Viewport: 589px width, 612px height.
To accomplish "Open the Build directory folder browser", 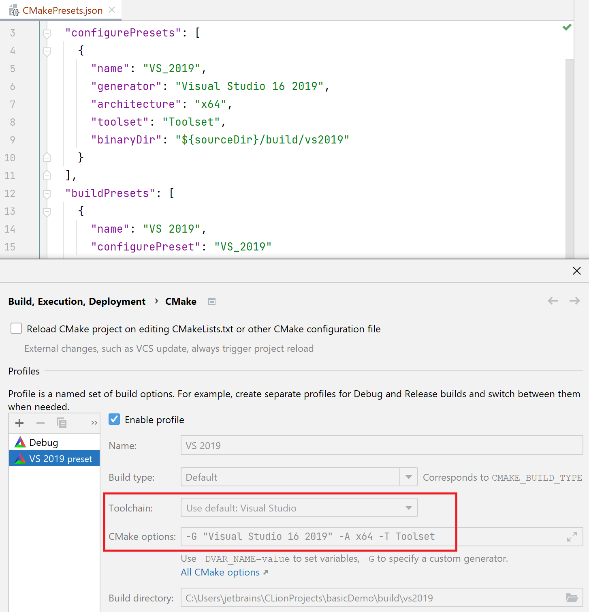I will point(572,598).
